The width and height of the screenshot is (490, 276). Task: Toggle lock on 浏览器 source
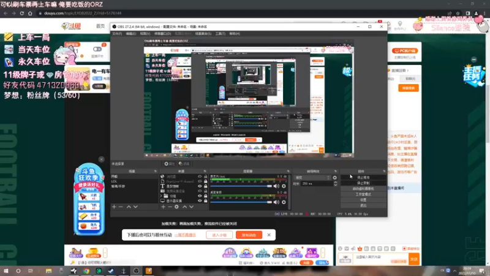click(x=205, y=177)
